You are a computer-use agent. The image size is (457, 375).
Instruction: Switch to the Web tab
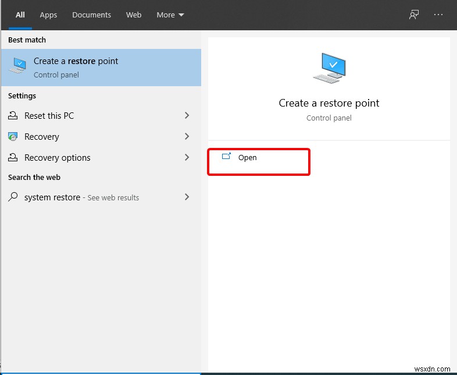(134, 15)
